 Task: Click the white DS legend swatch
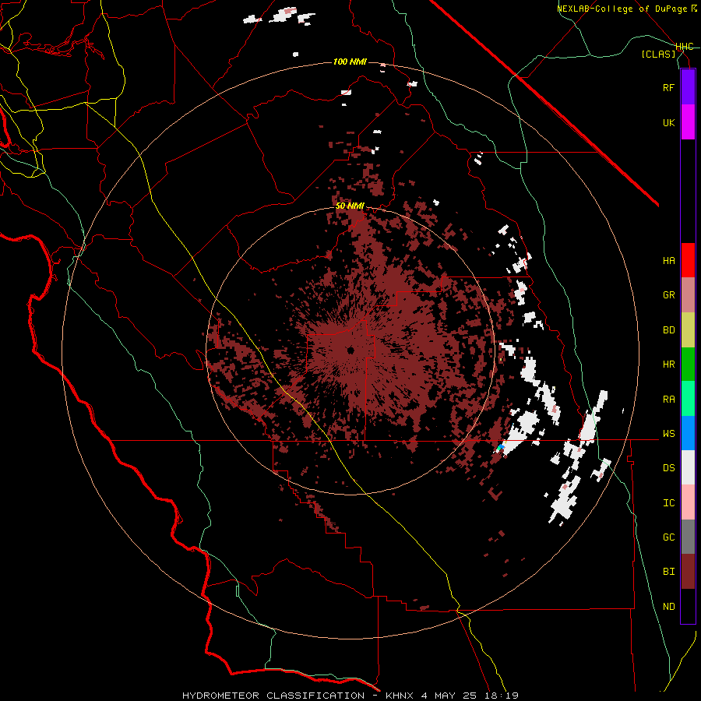(x=688, y=467)
